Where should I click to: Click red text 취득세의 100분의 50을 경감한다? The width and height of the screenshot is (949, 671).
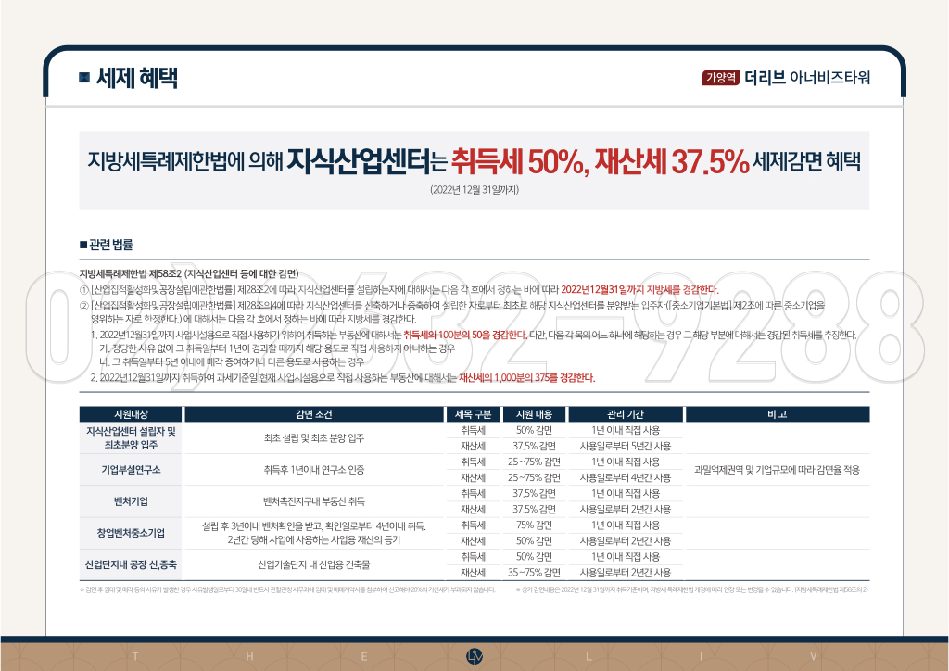point(465,335)
